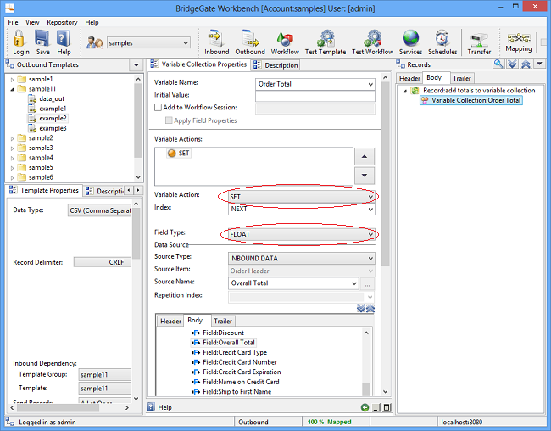The height and width of the screenshot is (431, 551).
Task: Expand the sample2 folder in tree
Action: coord(12,137)
